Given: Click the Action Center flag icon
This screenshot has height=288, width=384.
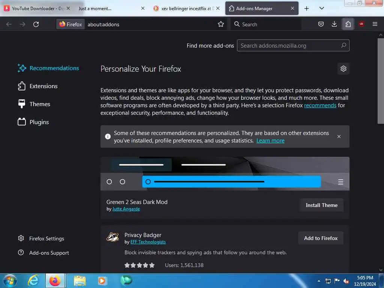Looking at the screenshot, I should coord(337,281).
